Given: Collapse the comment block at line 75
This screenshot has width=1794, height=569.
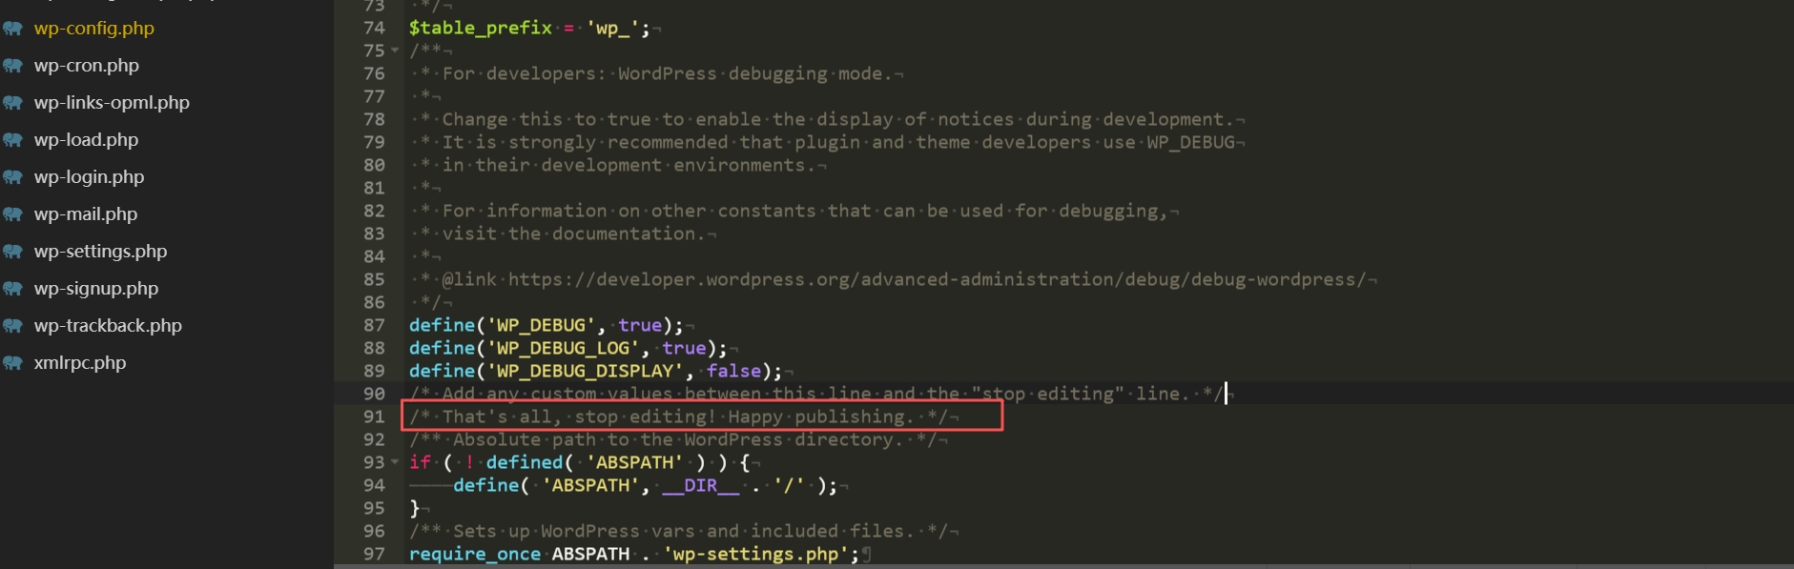Looking at the screenshot, I should [395, 51].
